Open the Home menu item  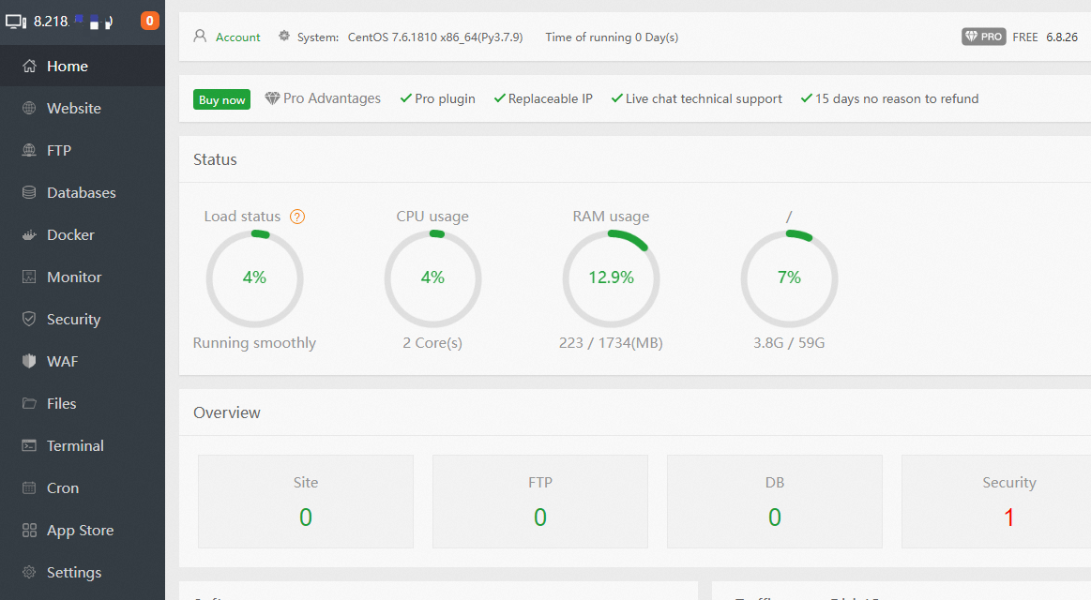(83, 66)
